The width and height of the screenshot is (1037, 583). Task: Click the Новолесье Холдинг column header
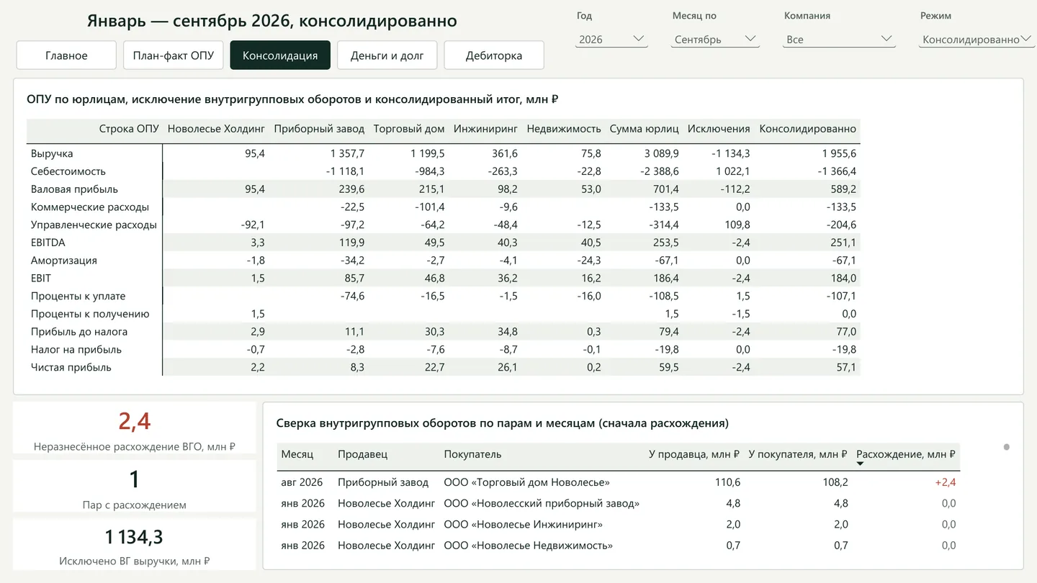[216, 129]
